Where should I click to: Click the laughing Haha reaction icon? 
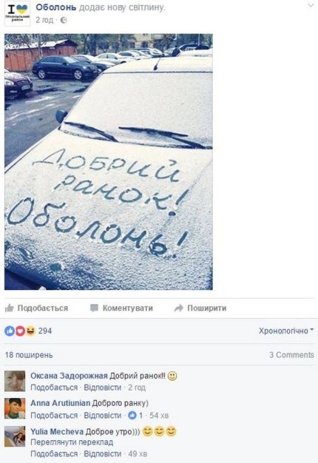pos(30,331)
